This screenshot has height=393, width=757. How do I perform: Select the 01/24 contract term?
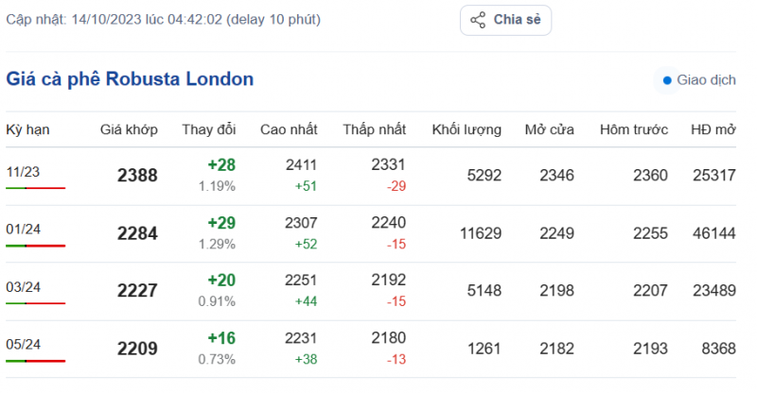tap(23, 230)
